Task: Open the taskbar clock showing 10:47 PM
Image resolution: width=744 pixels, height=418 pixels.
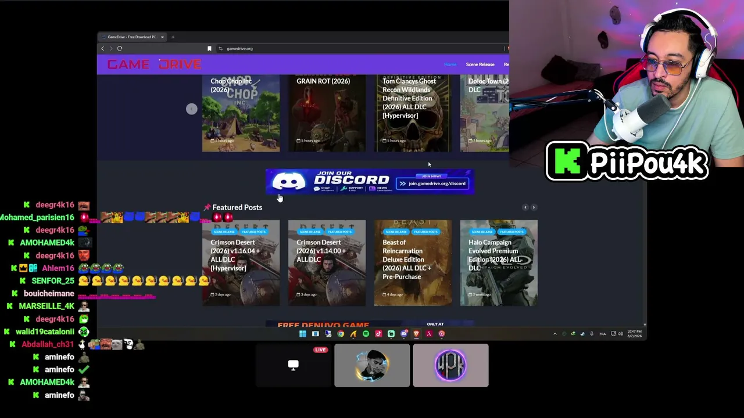Action: coord(635,334)
